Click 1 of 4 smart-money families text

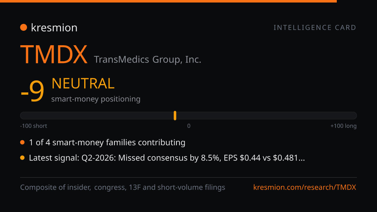tap(107, 143)
